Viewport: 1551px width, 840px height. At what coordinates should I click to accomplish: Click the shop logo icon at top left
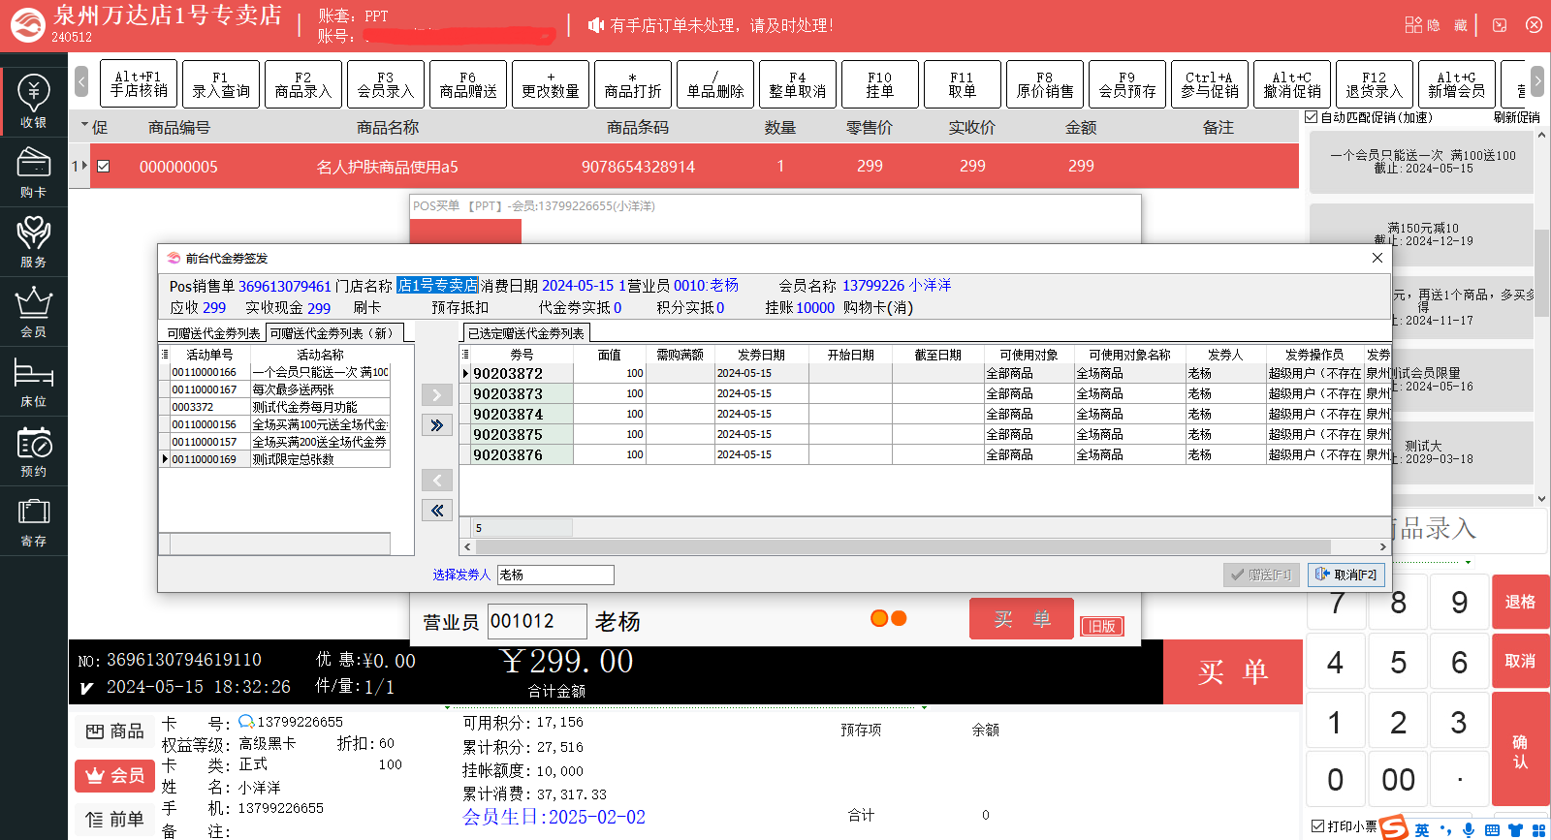(27, 25)
